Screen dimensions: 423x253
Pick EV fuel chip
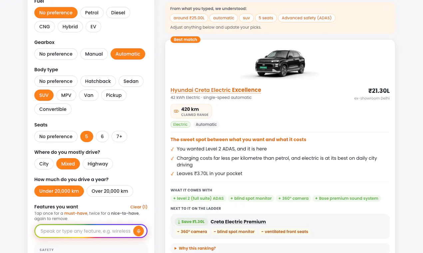(x=93, y=27)
